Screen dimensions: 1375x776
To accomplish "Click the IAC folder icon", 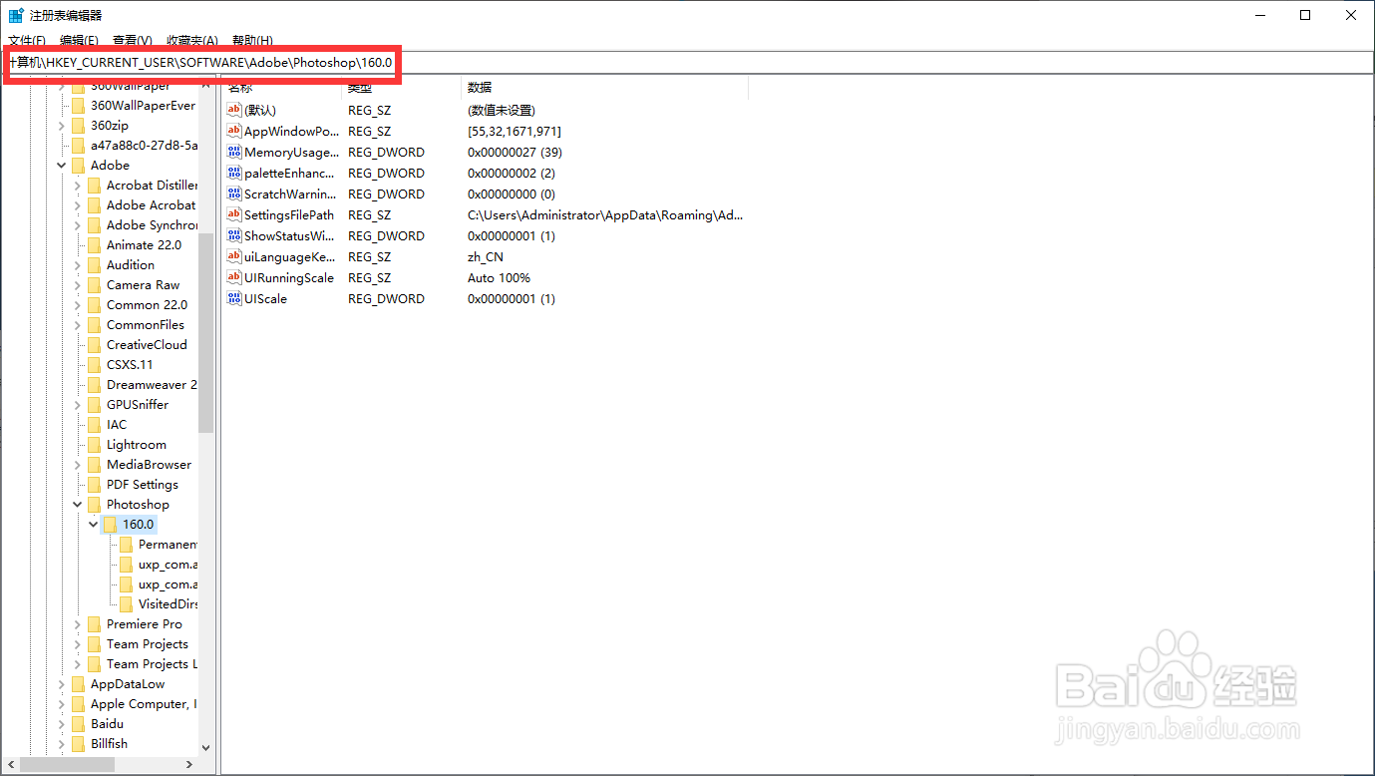I will (x=95, y=425).
